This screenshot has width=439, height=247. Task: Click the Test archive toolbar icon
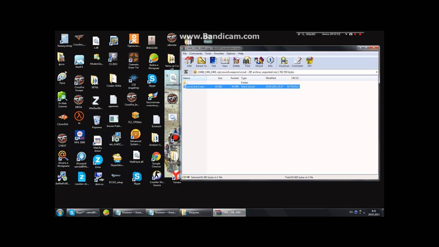coord(213,62)
